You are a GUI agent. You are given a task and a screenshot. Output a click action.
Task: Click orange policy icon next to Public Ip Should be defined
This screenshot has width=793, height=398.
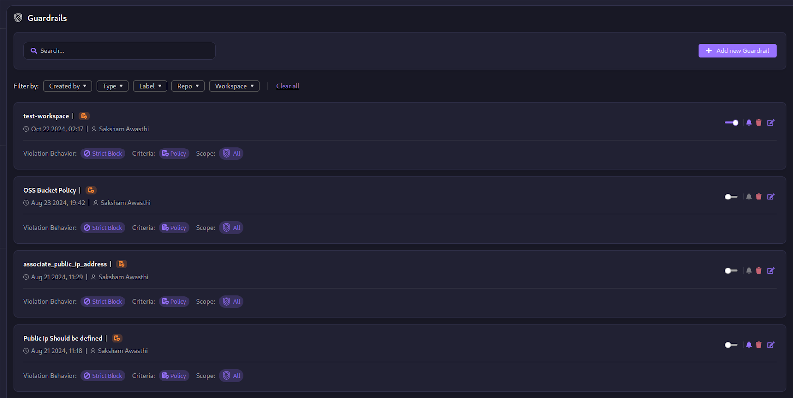click(x=117, y=338)
